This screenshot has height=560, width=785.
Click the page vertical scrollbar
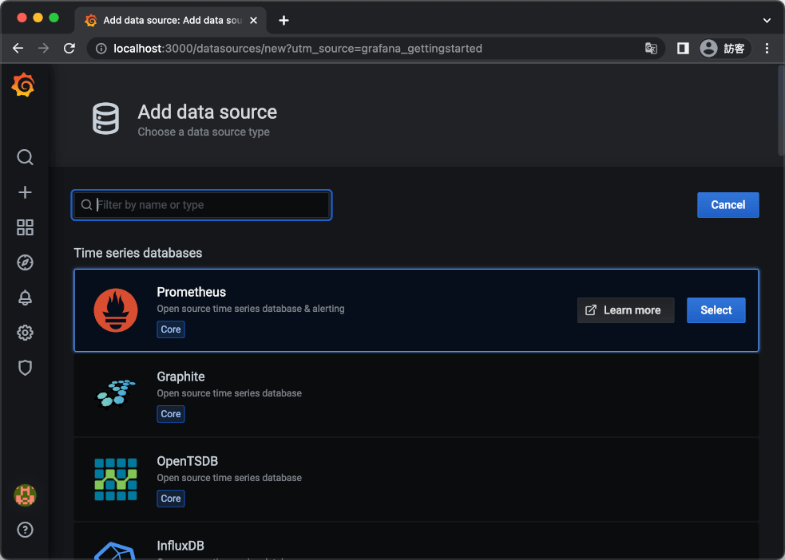coord(781,110)
